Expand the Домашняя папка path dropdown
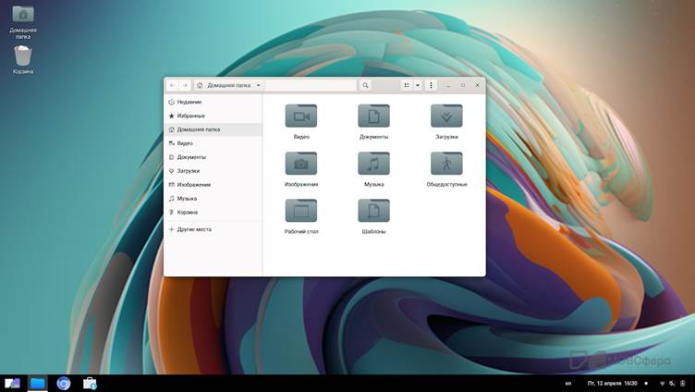The image size is (695, 392). (259, 85)
